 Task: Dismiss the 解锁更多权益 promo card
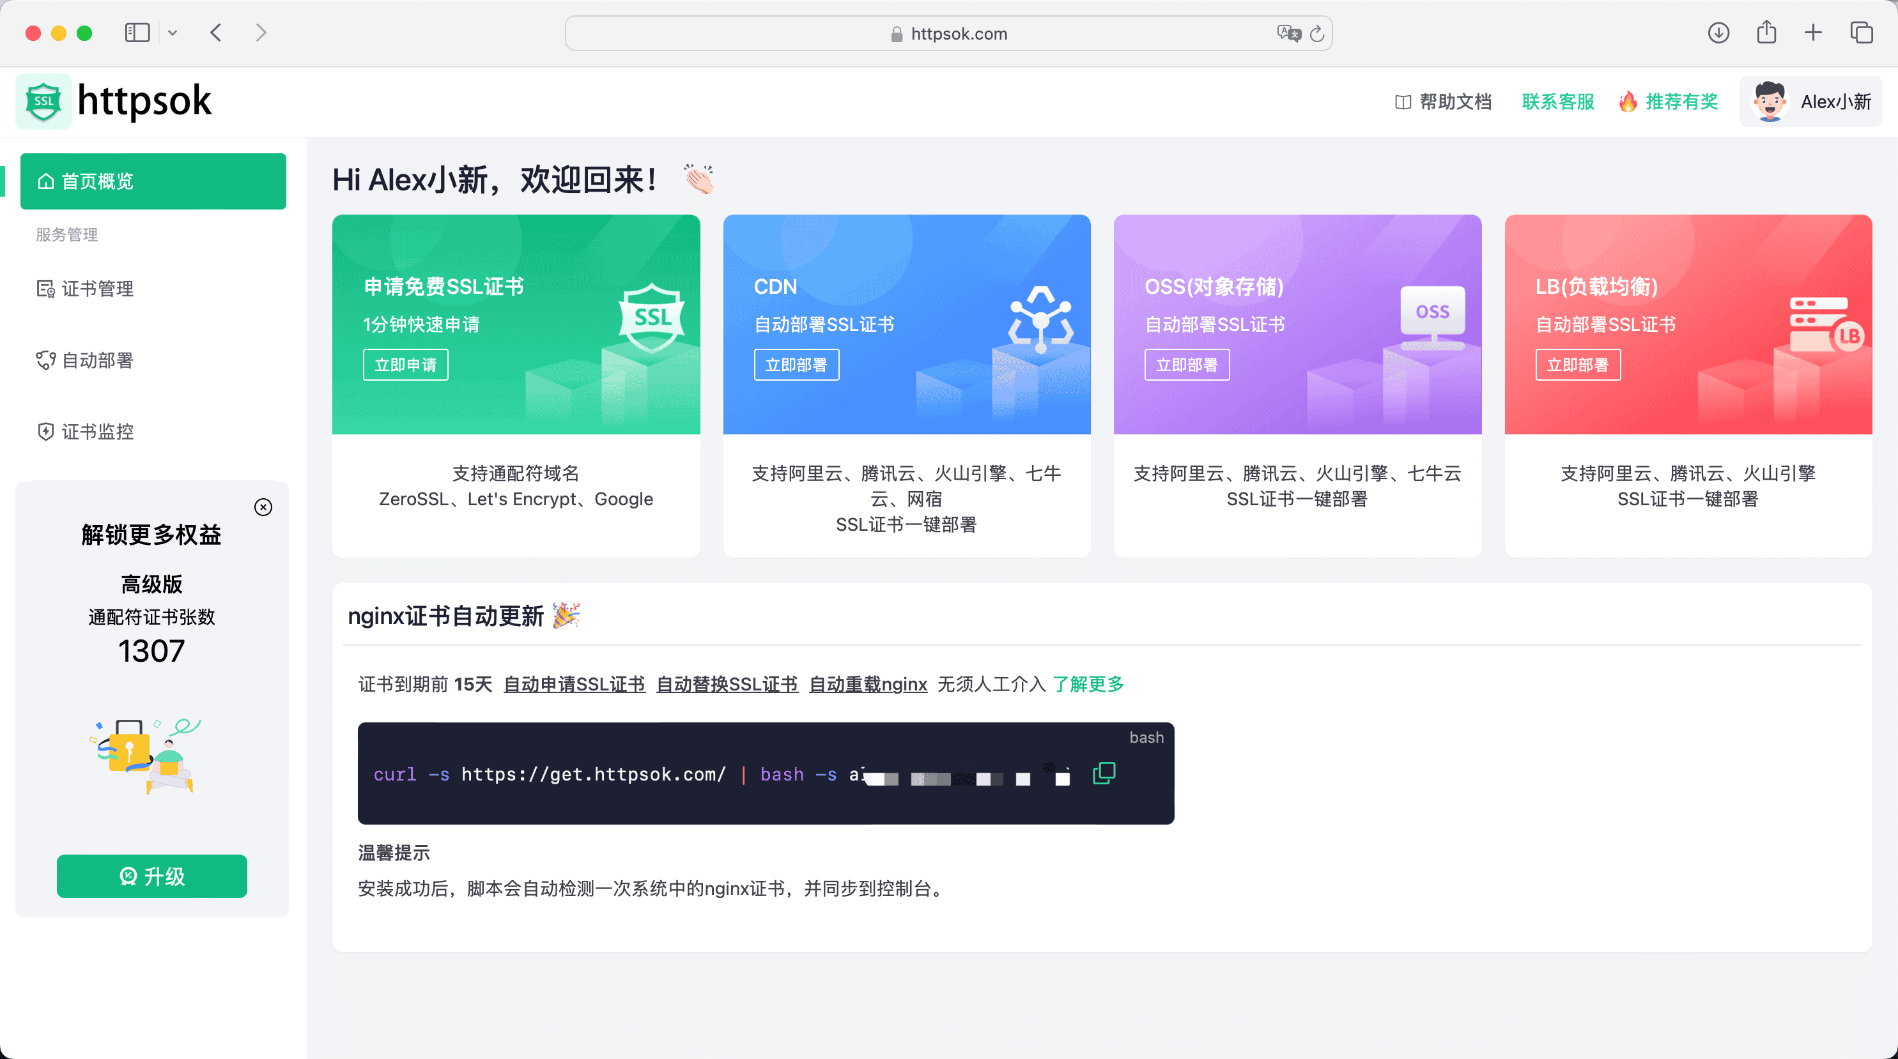264,507
